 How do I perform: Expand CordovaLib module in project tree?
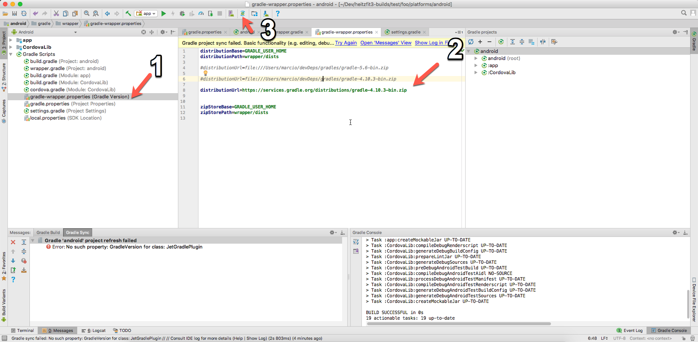pyautogui.click(x=11, y=47)
